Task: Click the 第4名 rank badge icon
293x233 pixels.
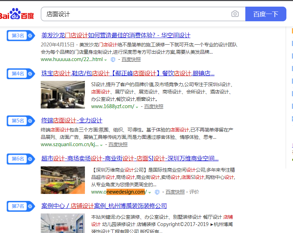Action: [21, 74]
